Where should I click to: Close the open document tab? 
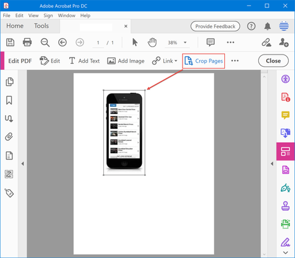[126, 26]
